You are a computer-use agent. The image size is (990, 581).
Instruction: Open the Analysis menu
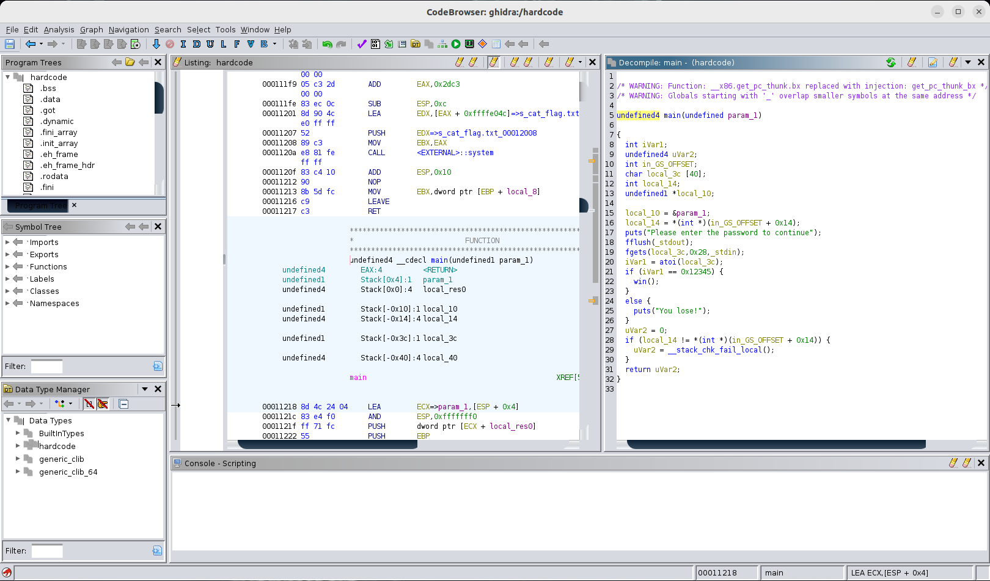(x=59, y=29)
